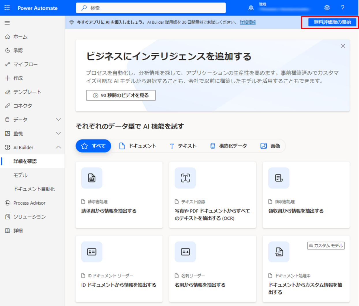The height and width of the screenshot is (306, 359).
Task: Click the マイ フロー flows icon
Action: coord(8,64)
